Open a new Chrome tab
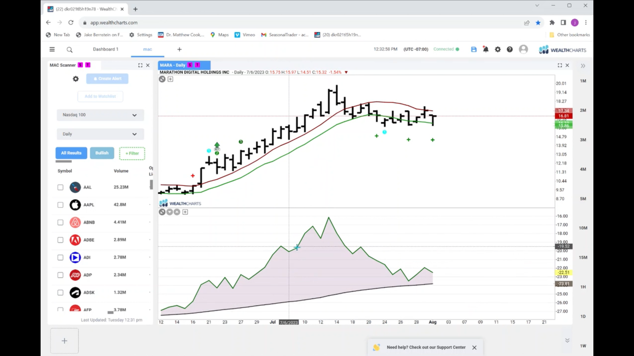The width and height of the screenshot is (634, 356). tap(135, 9)
